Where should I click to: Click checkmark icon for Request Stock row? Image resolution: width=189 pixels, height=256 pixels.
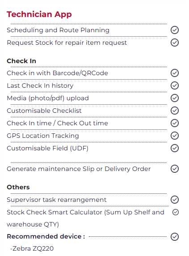(x=175, y=43)
